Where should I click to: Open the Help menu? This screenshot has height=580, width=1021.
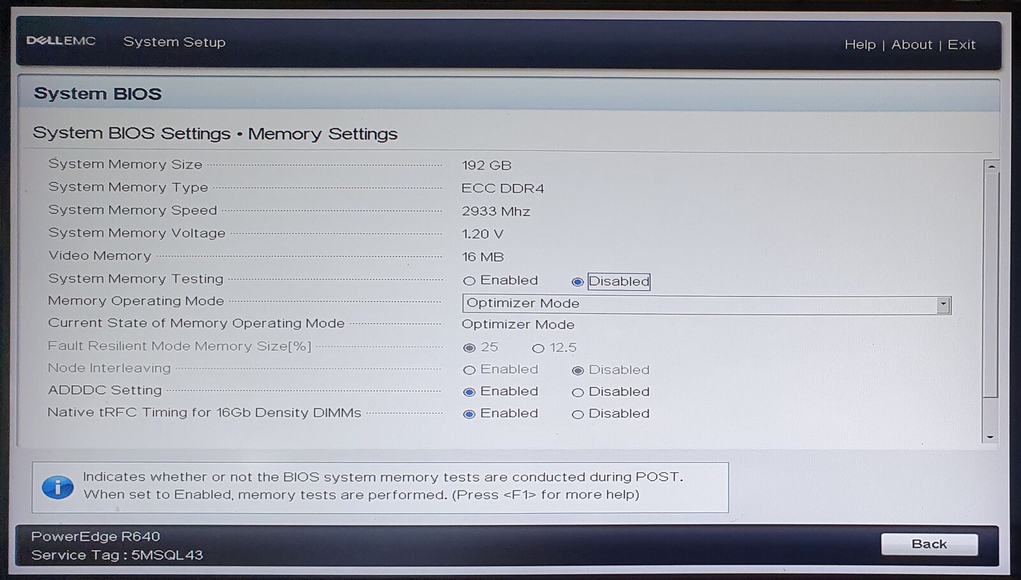[x=860, y=45]
